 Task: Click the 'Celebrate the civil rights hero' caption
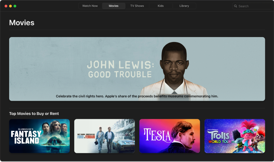(x=137, y=96)
